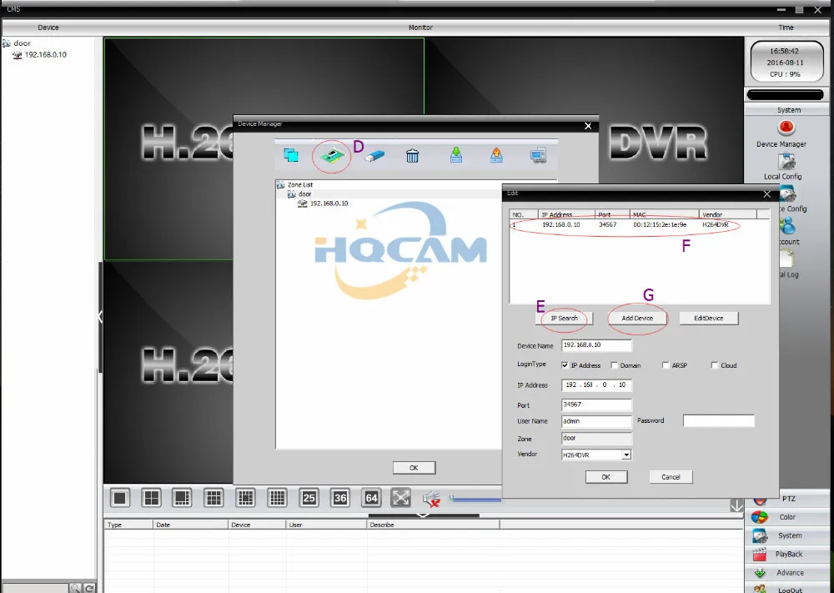The width and height of the screenshot is (834, 593).
Task: Open the Color tab
Action: coord(788,517)
